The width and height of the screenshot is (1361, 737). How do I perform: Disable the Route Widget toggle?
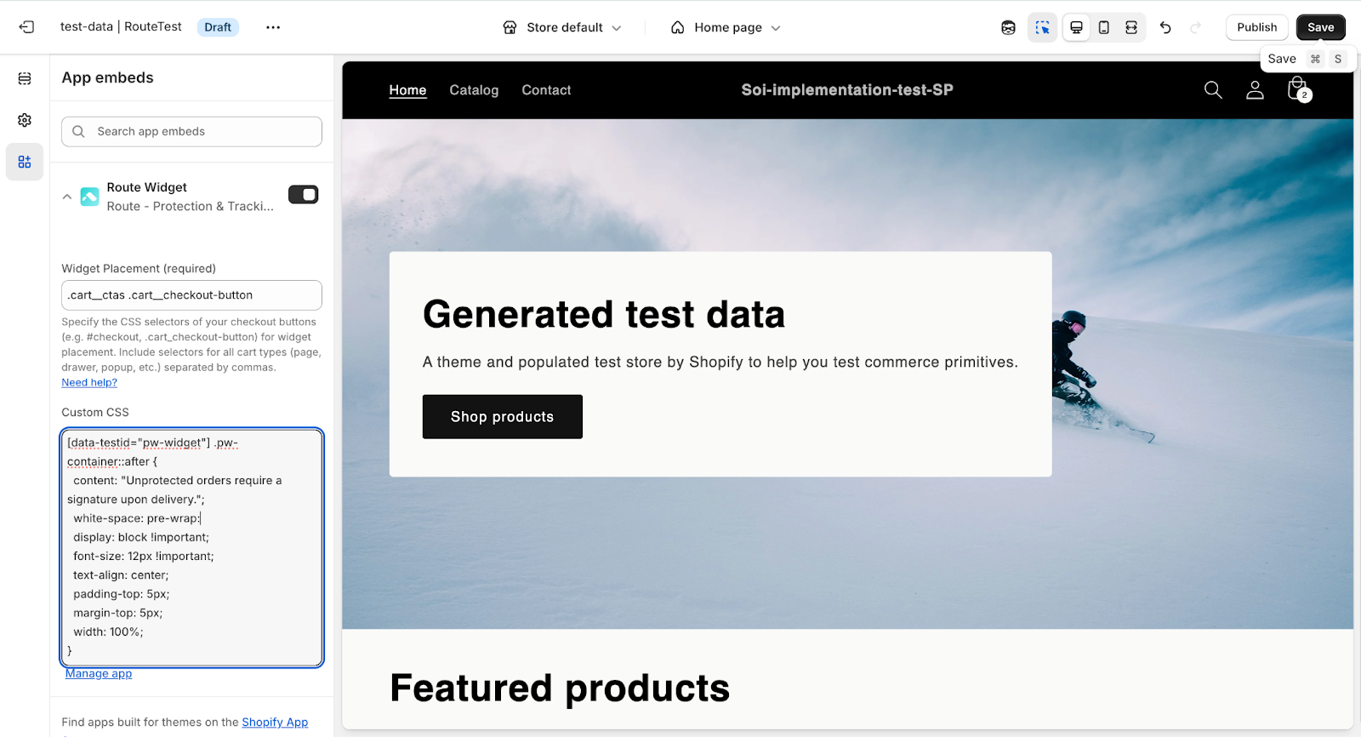tap(303, 195)
